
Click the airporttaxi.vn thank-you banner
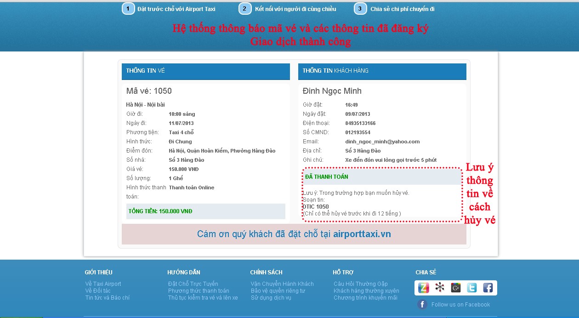coord(294,234)
